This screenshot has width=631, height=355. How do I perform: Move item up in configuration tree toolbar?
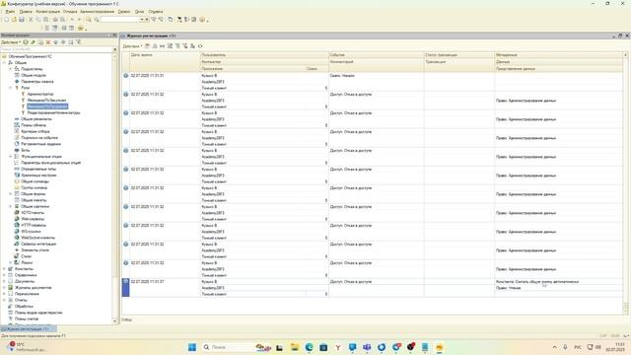pos(56,42)
